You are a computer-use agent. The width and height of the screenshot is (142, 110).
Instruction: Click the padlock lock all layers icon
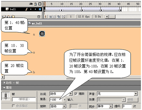coord(35,4)
